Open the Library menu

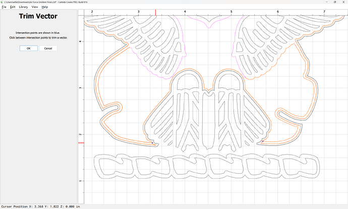click(23, 7)
